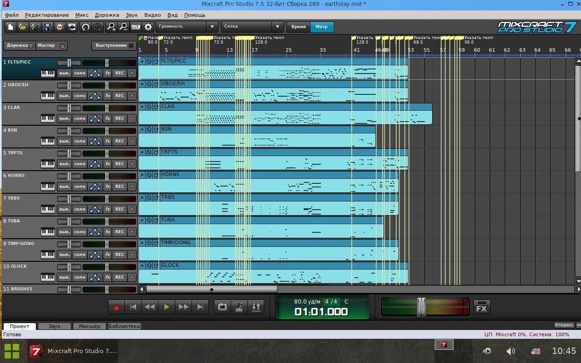The height and width of the screenshot is (363, 581).
Task: Solo the 5 TRPTS track
Action: point(80,164)
